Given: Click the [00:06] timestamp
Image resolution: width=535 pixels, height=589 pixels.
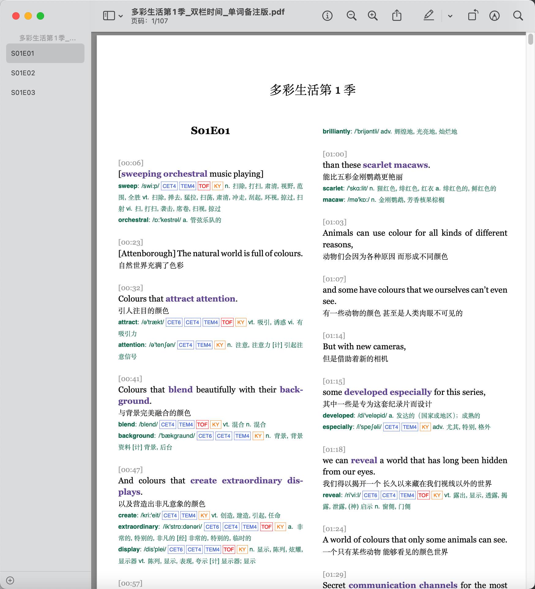Looking at the screenshot, I should (131, 163).
